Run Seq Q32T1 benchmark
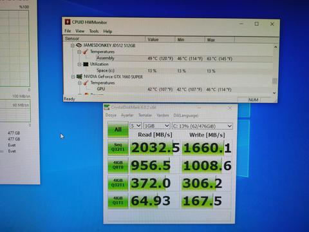 pos(118,147)
